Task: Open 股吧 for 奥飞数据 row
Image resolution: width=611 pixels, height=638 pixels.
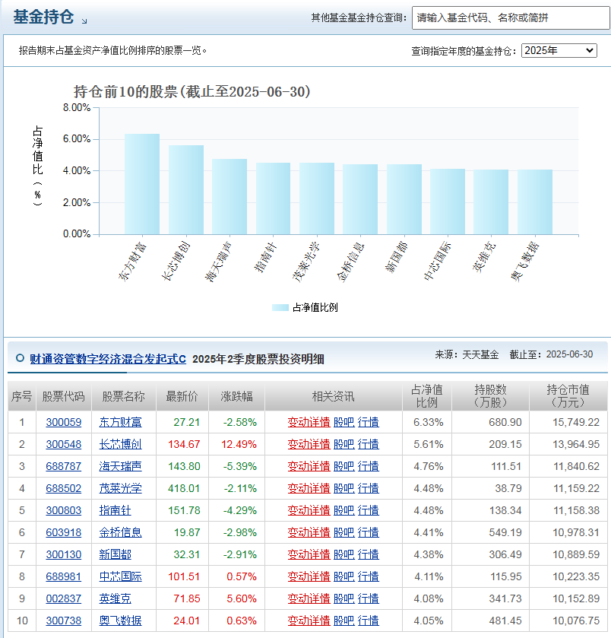Action: coord(344,621)
